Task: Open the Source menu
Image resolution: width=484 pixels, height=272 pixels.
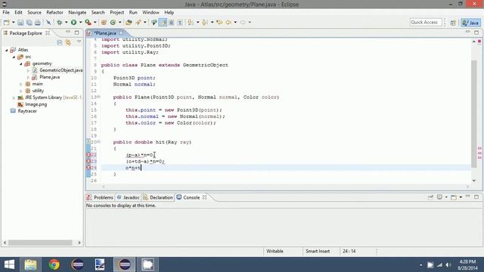Action: (x=34, y=12)
